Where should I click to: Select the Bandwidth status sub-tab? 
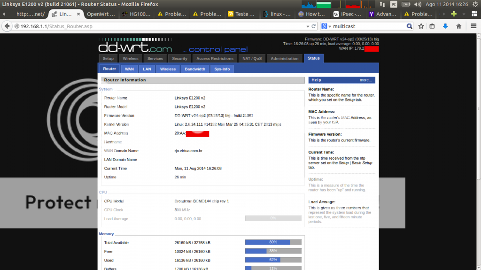click(195, 69)
